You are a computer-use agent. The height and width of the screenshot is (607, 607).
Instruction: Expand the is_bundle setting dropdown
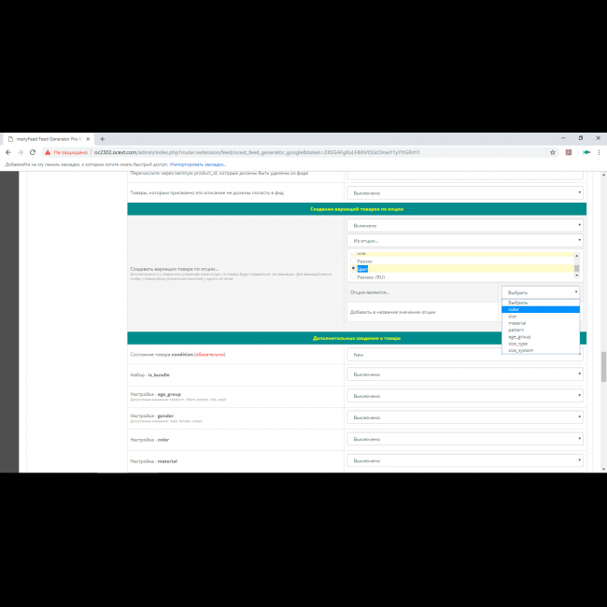[x=464, y=374]
